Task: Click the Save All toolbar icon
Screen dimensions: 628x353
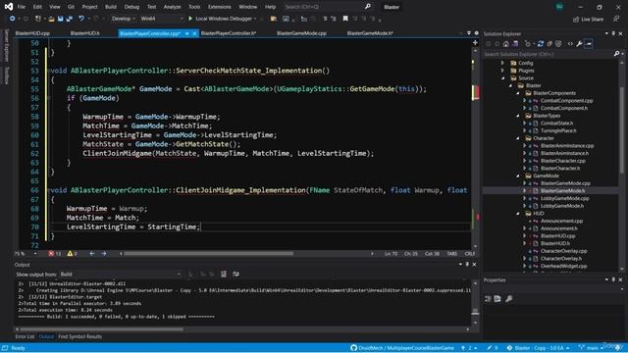Action: click(70, 19)
